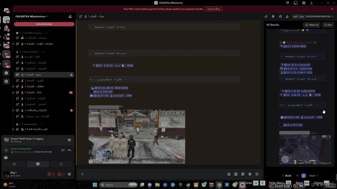Click mention @CE EVEN 14851 in search results
The height and width of the screenshot is (189, 337).
293,46
